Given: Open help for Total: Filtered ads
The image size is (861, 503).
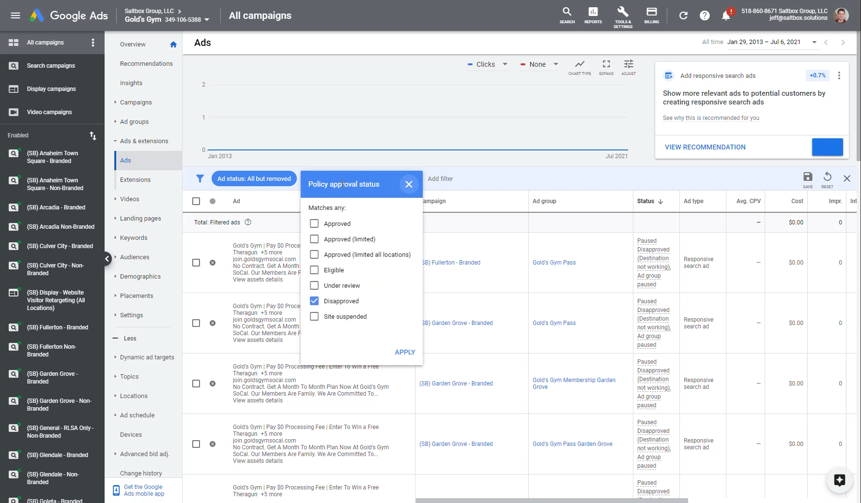Looking at the screenshot, I should [x=248, y=222].
